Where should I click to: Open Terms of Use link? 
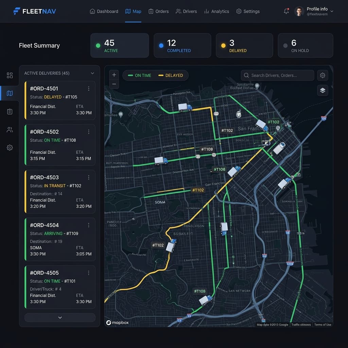click(323, 325)
